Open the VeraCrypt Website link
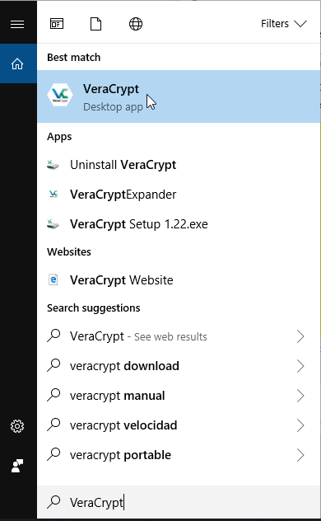The image size is (321, 521). (179, 280)
